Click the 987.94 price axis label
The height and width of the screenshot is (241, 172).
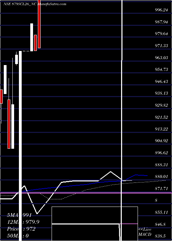point(161,22)
